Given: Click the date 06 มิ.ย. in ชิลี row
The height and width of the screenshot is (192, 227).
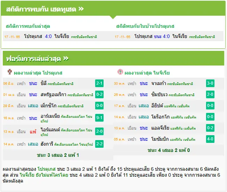Looking at the screenshot, I should (x=8, y=84).
